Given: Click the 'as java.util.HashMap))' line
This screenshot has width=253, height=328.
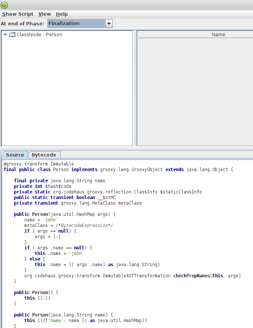Looking at the screenshot, I should 86,321.
